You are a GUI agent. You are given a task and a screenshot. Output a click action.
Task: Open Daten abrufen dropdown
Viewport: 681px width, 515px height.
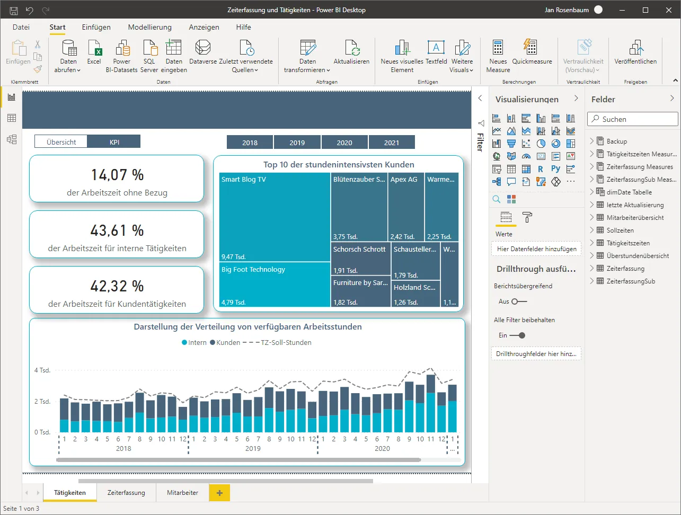68,56
